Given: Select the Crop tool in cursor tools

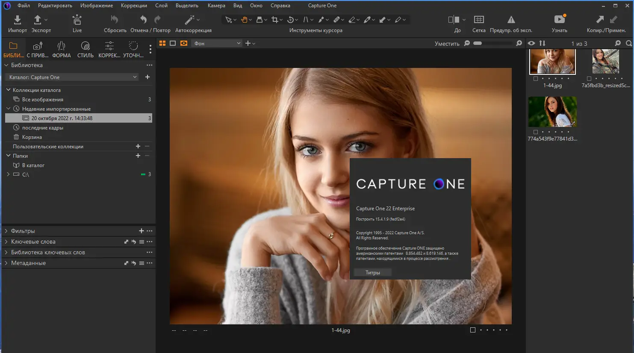Looking at the screenshot, I should (275, 20).
